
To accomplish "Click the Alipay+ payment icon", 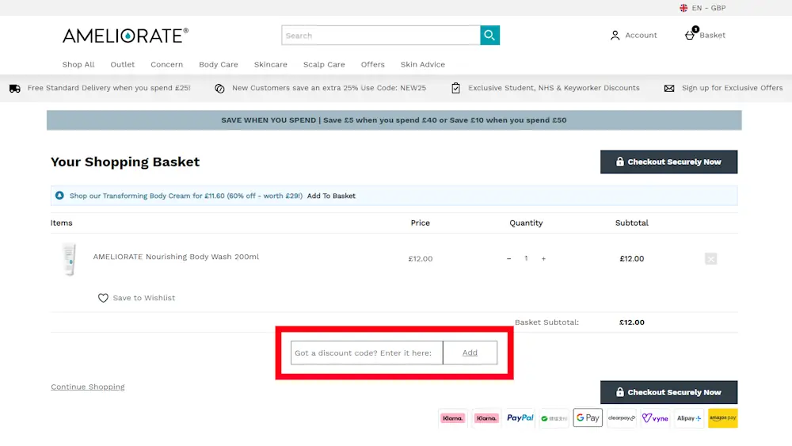I will click(x=689, y=418).
